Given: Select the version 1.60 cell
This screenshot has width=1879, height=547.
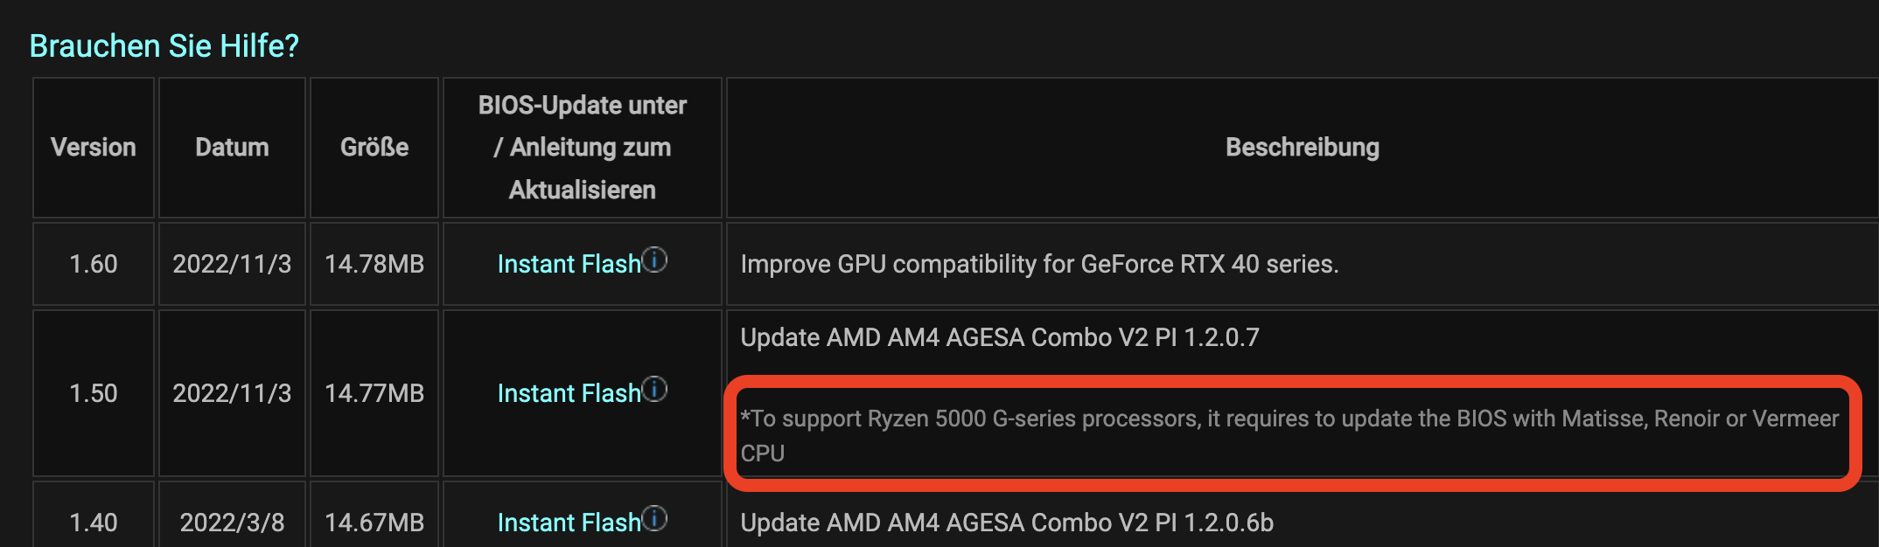Looking at the screenshot, I should (94, 264).
